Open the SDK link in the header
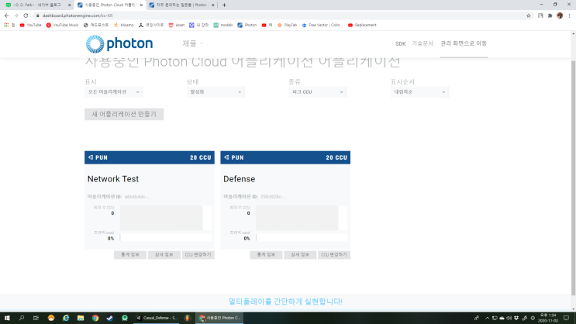The width and height of the screenshot is (576, 324). point(400,43)
